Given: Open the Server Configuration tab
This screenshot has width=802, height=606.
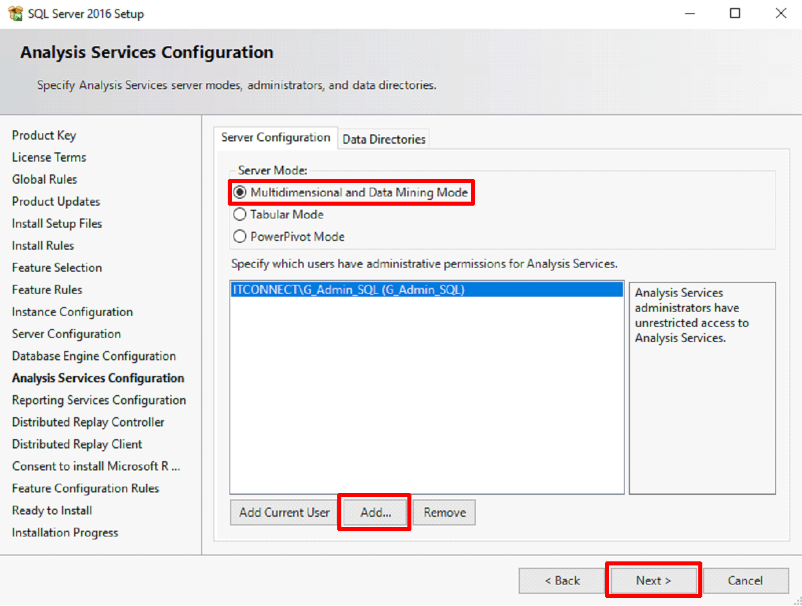Looking at the screenshot, I should tap(275, 138).
